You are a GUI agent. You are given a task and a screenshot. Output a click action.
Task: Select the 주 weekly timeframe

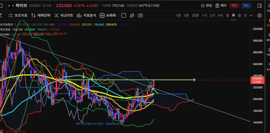(233, 15)
